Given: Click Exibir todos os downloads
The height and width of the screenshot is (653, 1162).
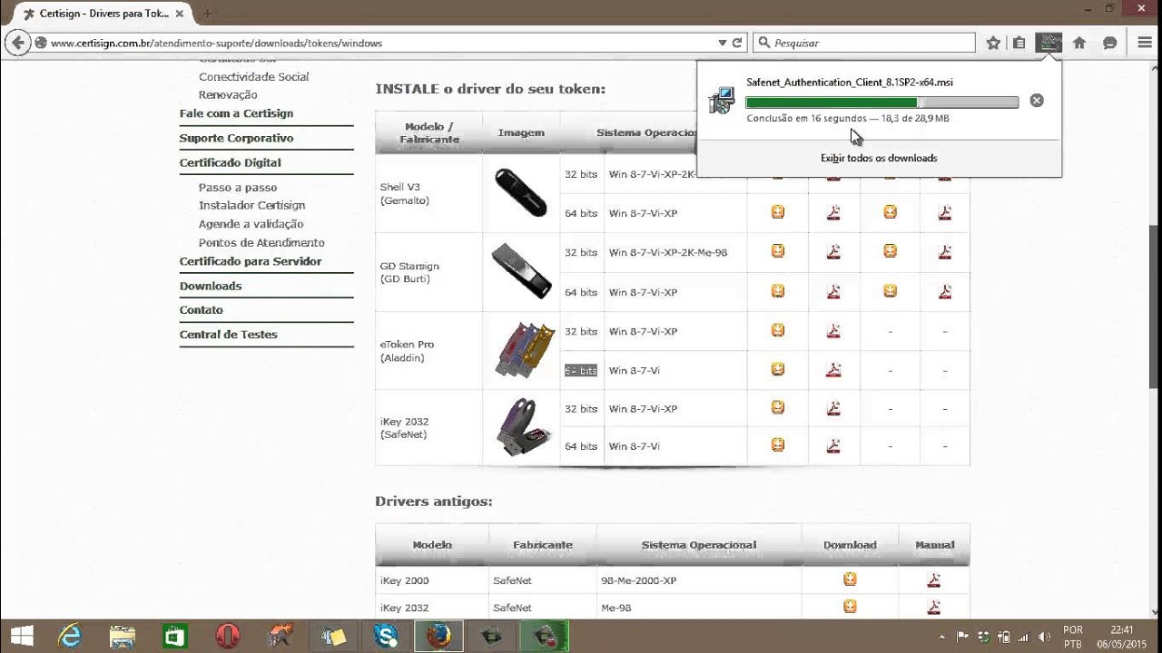Looking at the screenshot, I should pos(879,158).
